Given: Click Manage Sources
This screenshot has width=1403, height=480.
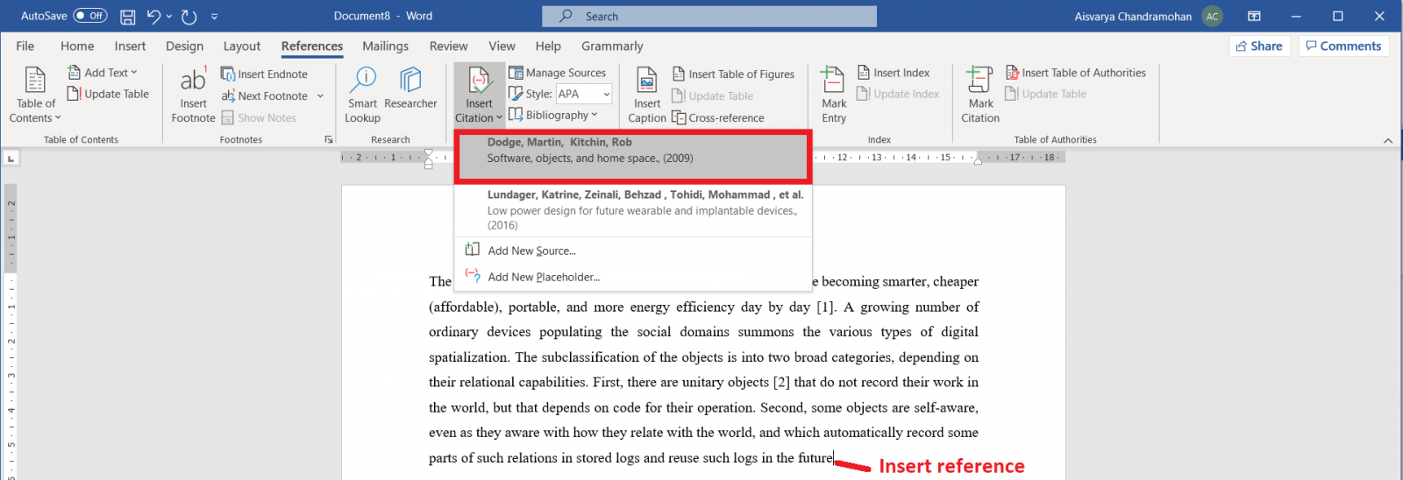Looking at the screenshot, I should coord(558,73).
